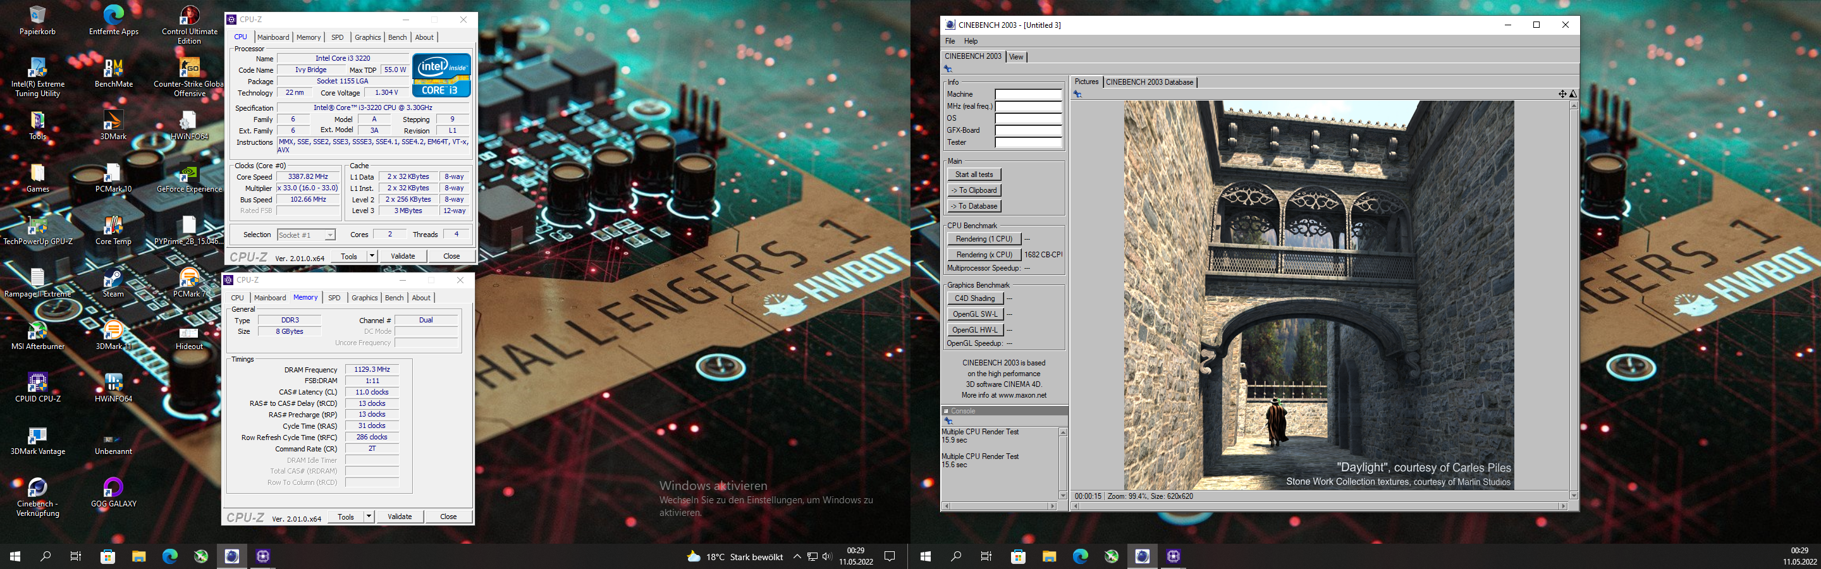
Task: Launch BenchMate desktop icon
Action: (x=113, y=73)
